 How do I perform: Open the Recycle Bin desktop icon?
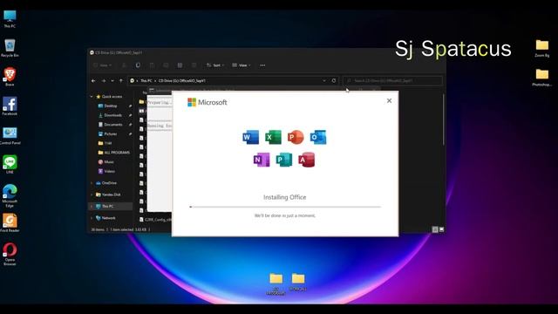(10, 48)
